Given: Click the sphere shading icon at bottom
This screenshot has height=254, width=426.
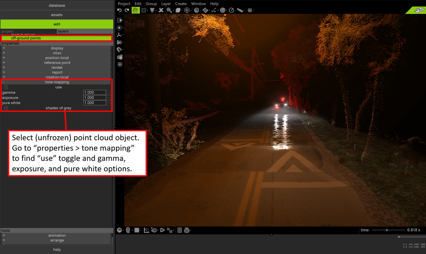Looking at the screenshot, I should [119, 230].
